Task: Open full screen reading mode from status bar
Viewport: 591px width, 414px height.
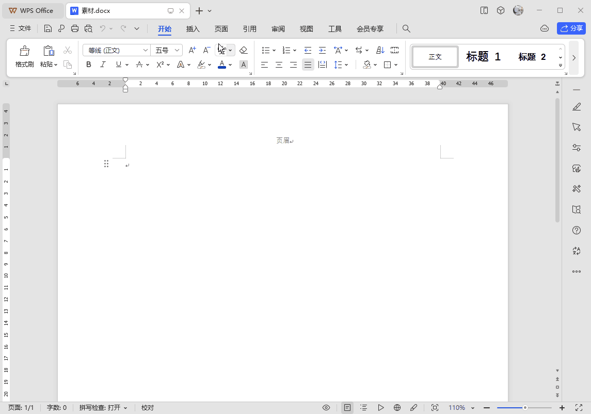Action: [x=381, y=407]
